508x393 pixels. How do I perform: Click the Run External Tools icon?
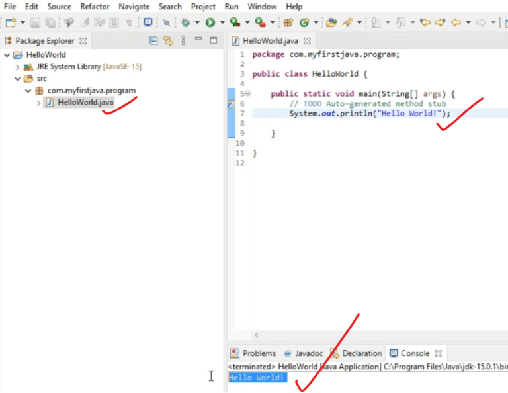[x=260, y=22]
